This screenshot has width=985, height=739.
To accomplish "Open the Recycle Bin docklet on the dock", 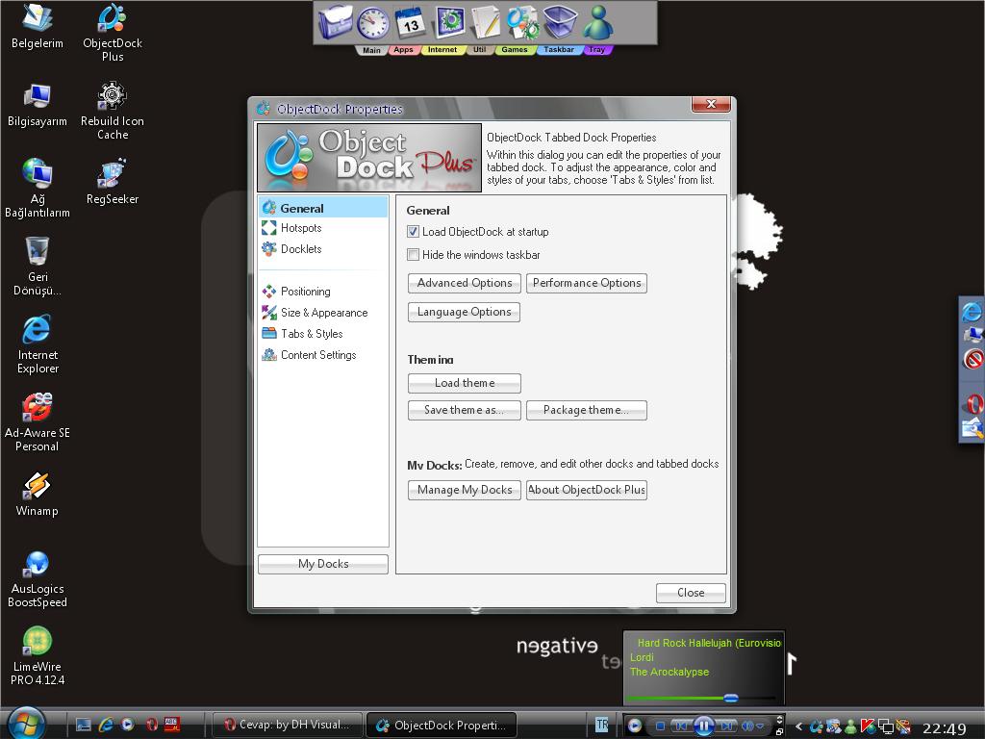I will coord(560,24).
